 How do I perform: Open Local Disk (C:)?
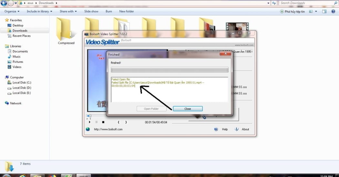22,82
